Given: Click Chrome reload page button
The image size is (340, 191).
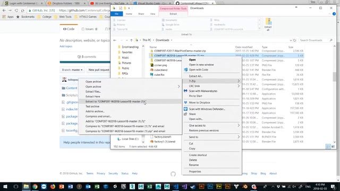Looking at the screenshot, I should (16, 10).
